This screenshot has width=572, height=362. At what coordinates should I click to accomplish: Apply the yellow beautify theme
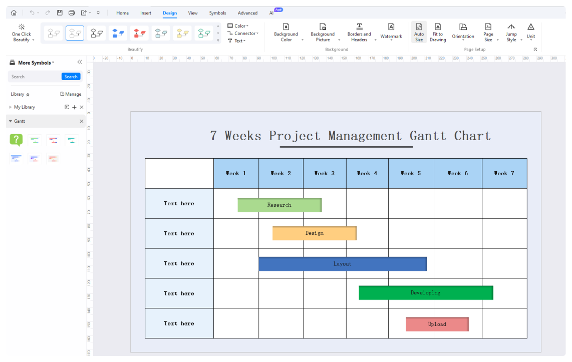click(182, 33)
